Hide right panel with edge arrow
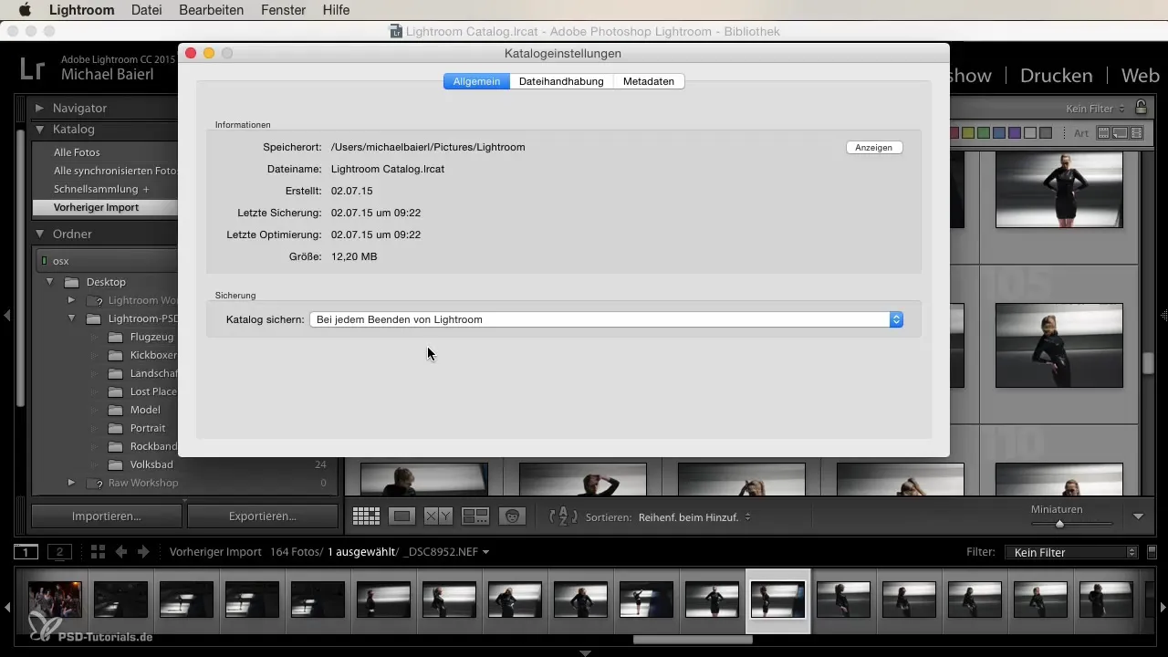Screen dimensions: 1168x657 pos(1163,315)
